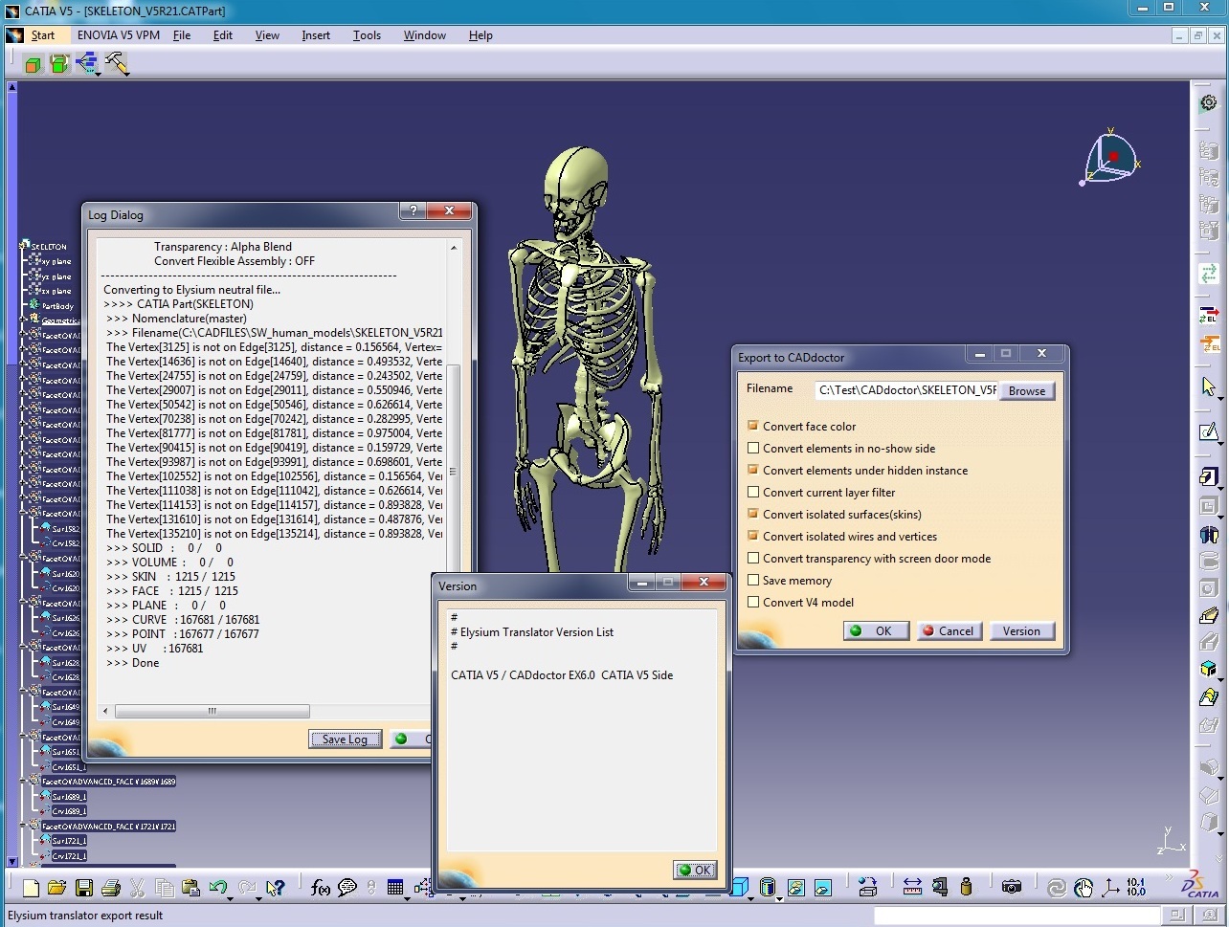Open the Formula f(x) icon
The width and height of the screenshot is (1229, 927).
tap(321, 888)
